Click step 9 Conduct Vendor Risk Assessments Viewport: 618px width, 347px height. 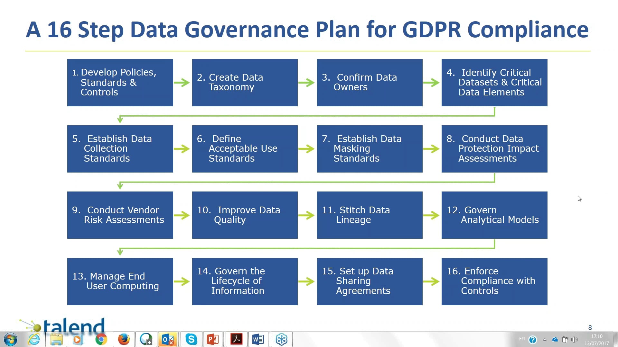coord(120,215)
